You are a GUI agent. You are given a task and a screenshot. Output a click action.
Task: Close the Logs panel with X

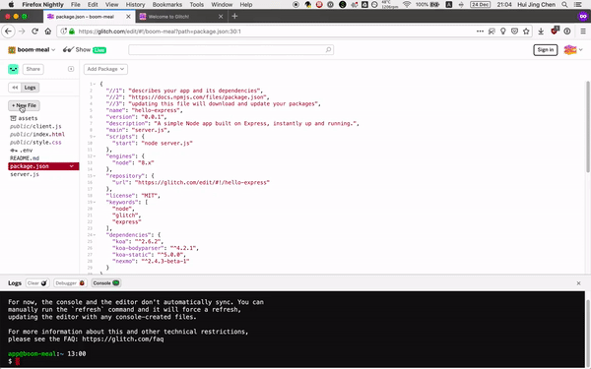point(578,283)
